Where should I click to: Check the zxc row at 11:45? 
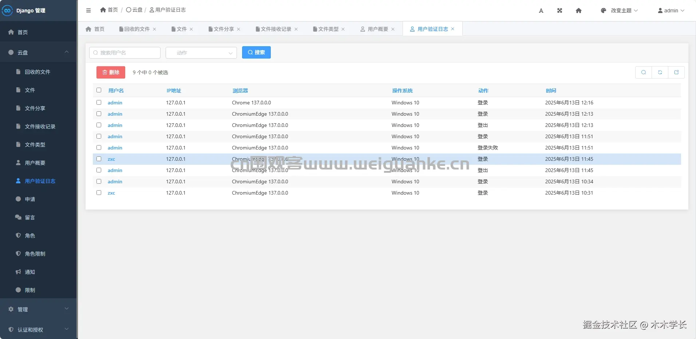click(x=99, y=159)
